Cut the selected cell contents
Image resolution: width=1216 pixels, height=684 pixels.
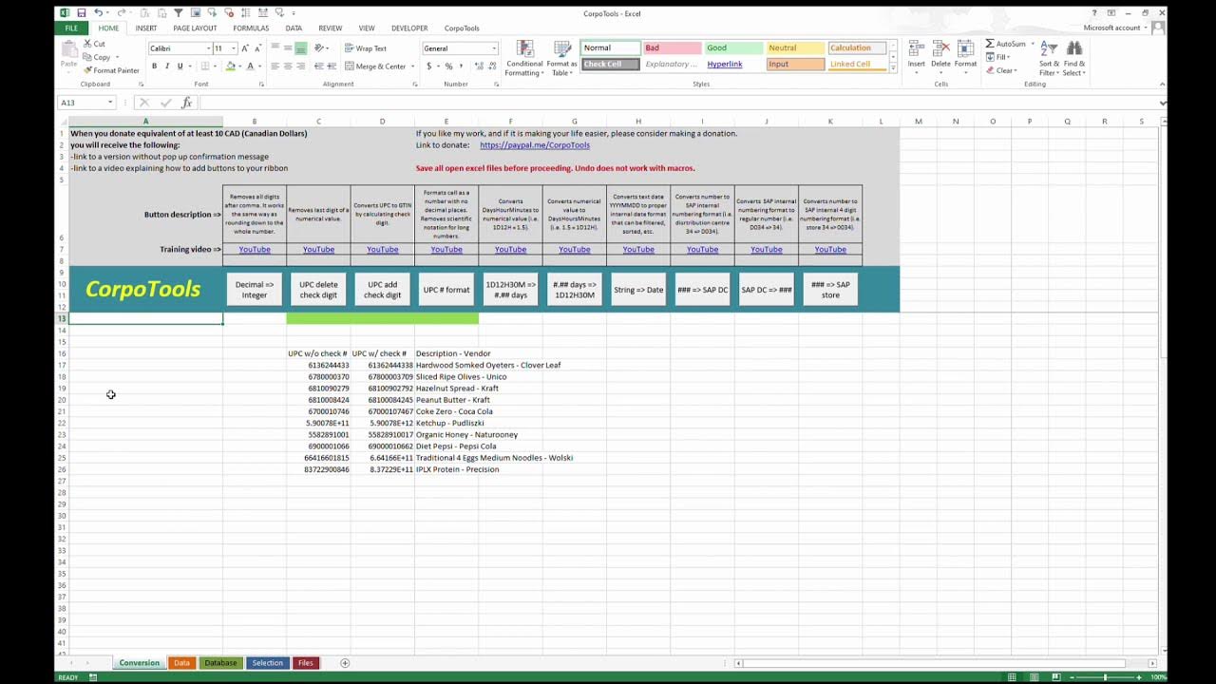[x=95, y=44]
